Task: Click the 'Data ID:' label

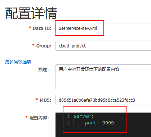Action: [x=42, y=28]
